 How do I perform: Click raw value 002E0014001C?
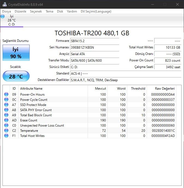pos(163,131)
